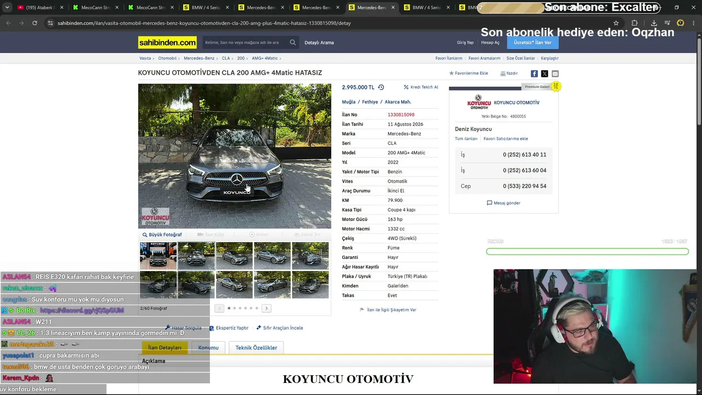Click the Yazdır printer icon

[503, 74]
